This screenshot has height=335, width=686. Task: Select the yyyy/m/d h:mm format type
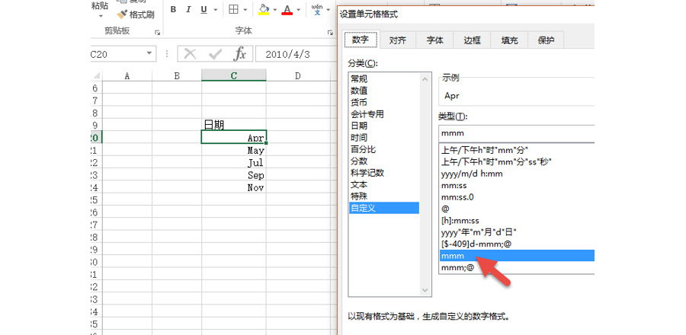pyautogui.click(x=517, y=174)
